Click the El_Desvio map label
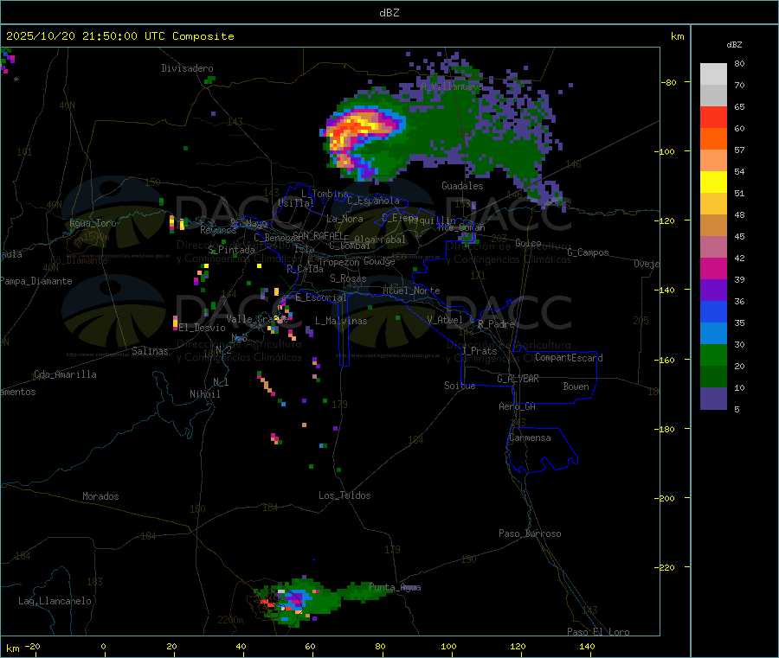Viewport: 779px width, 658px height. pos(202,328)
